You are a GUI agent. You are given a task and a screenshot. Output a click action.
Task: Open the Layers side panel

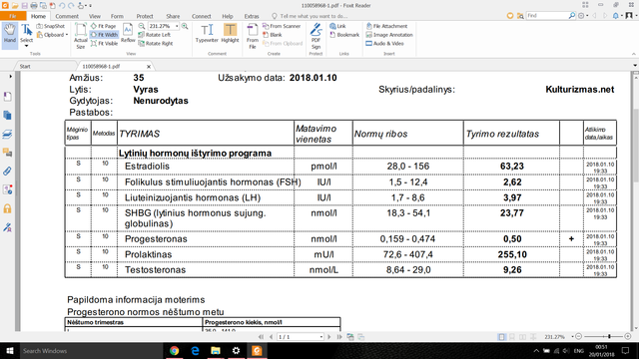(x=7, y=134)
